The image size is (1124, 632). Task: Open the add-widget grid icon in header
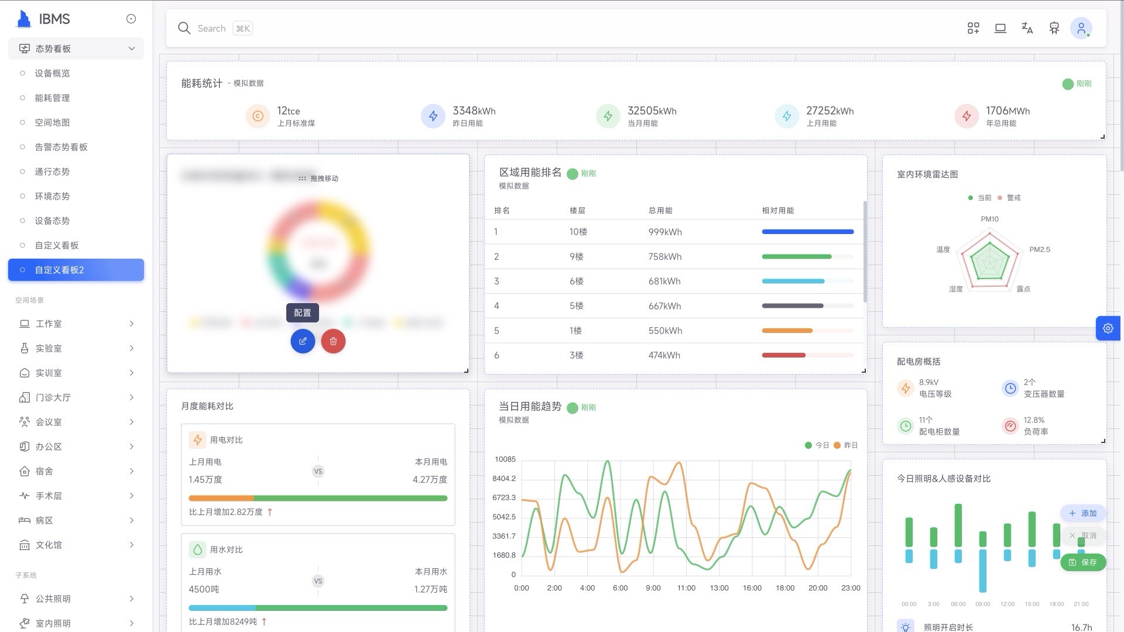pos(973,28)
